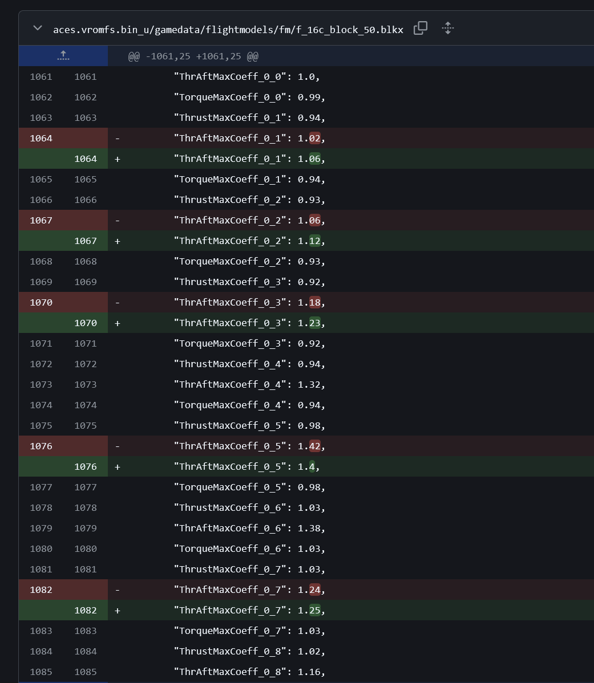Viewport: 594px width, 683px height.
Task: Click the hunk header @@ -1061,25 +1061,25 @@
Action: tap(193, 56)
